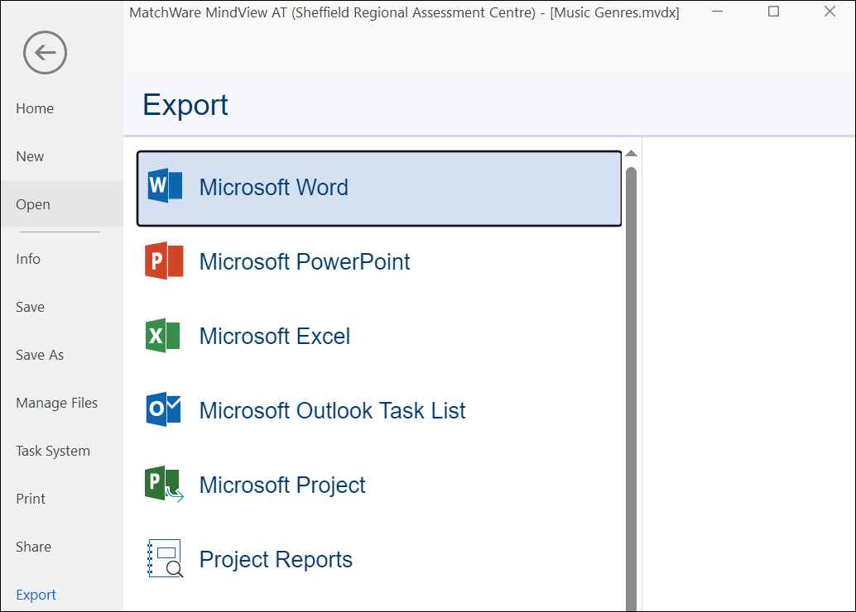
Task: Open the Print page
Action: [x=31, y=499]
